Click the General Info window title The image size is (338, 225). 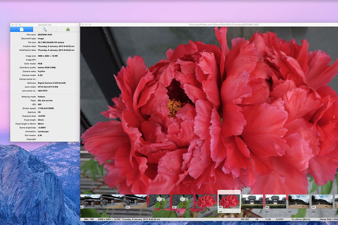pyautogui.click(x=44, y=25)
